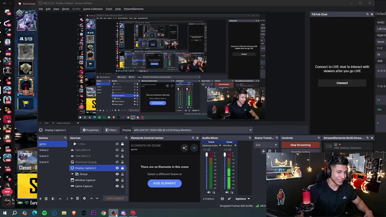386x217 pixels.
Task: Move source down with Sources down arrow
Action: pos(97,198)
